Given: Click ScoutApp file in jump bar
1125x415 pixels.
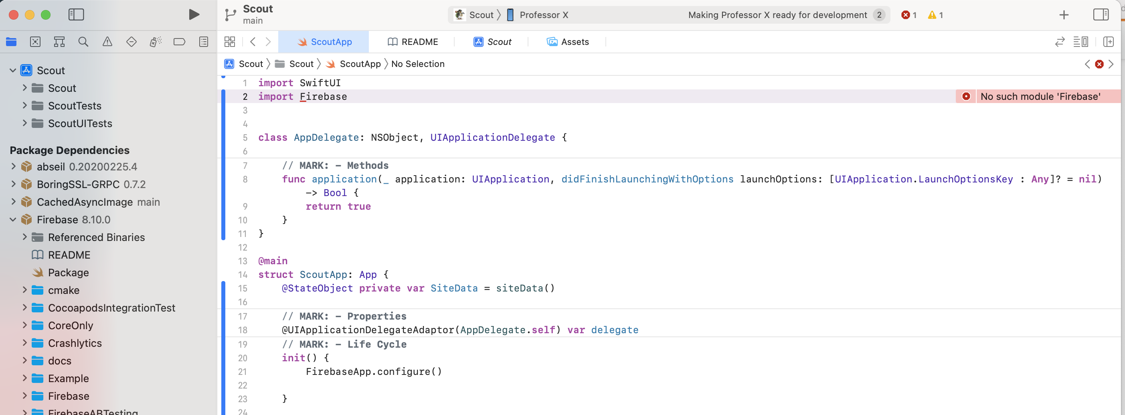Looking at the screenshot, I should [353, 64].
